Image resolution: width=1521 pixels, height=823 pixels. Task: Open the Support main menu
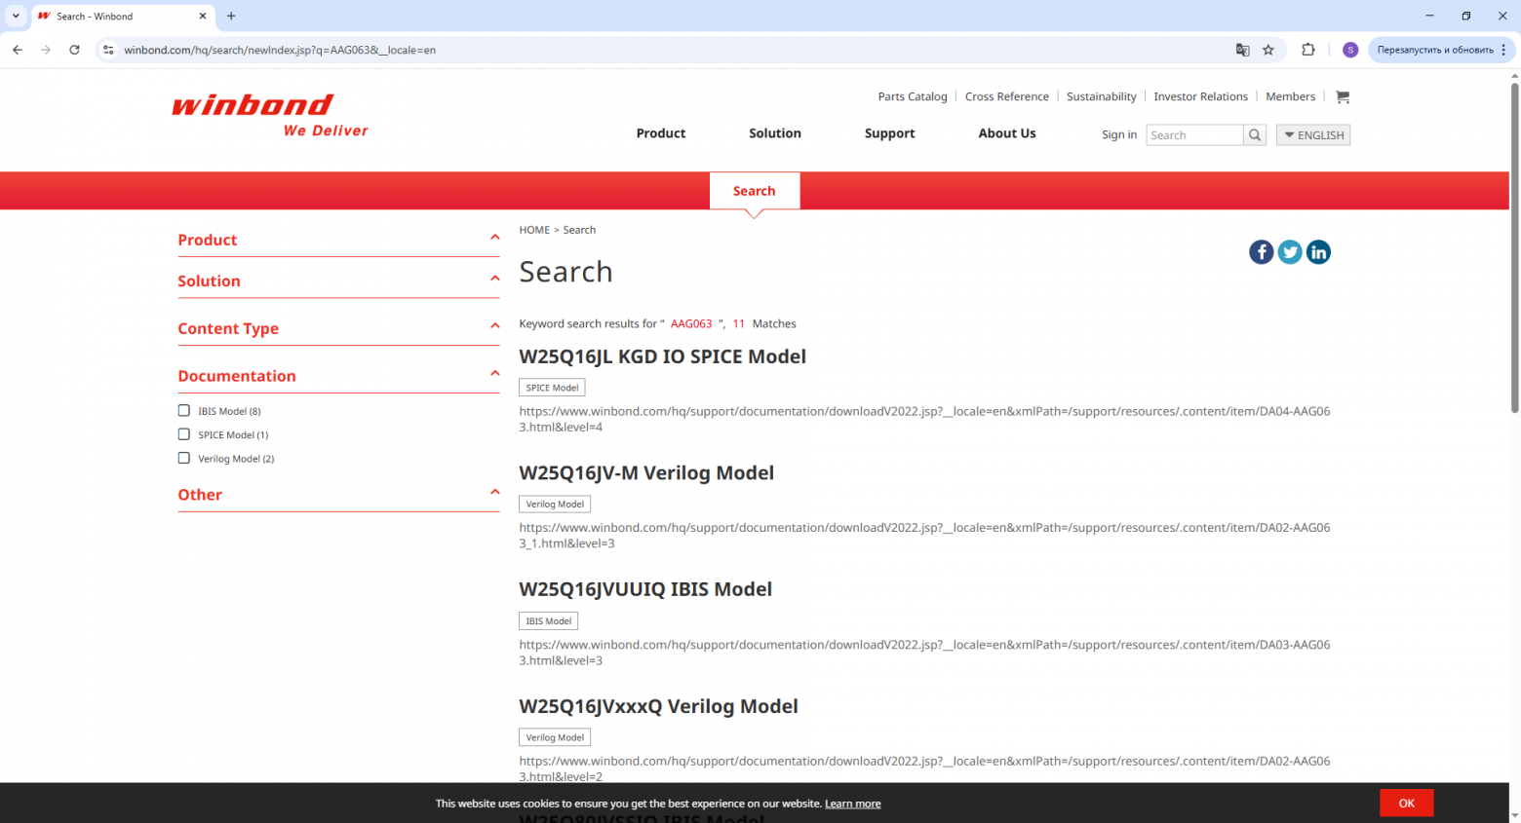tap(890, 133)
